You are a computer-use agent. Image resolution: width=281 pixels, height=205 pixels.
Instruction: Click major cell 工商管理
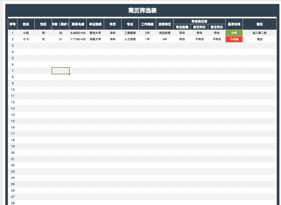coord(130,33)
